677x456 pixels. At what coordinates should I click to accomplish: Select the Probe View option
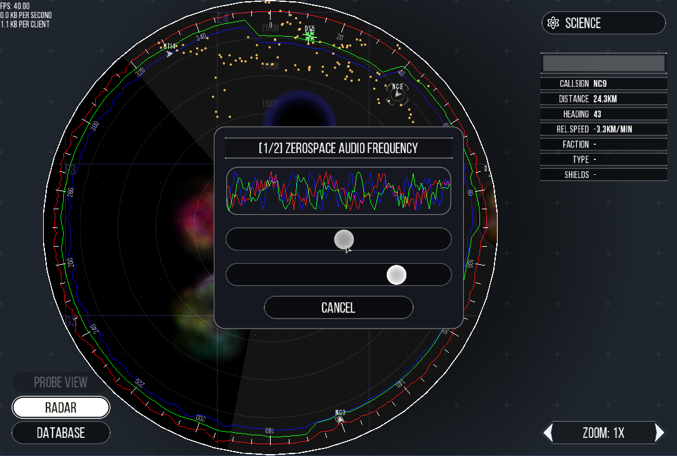[61, 382]
